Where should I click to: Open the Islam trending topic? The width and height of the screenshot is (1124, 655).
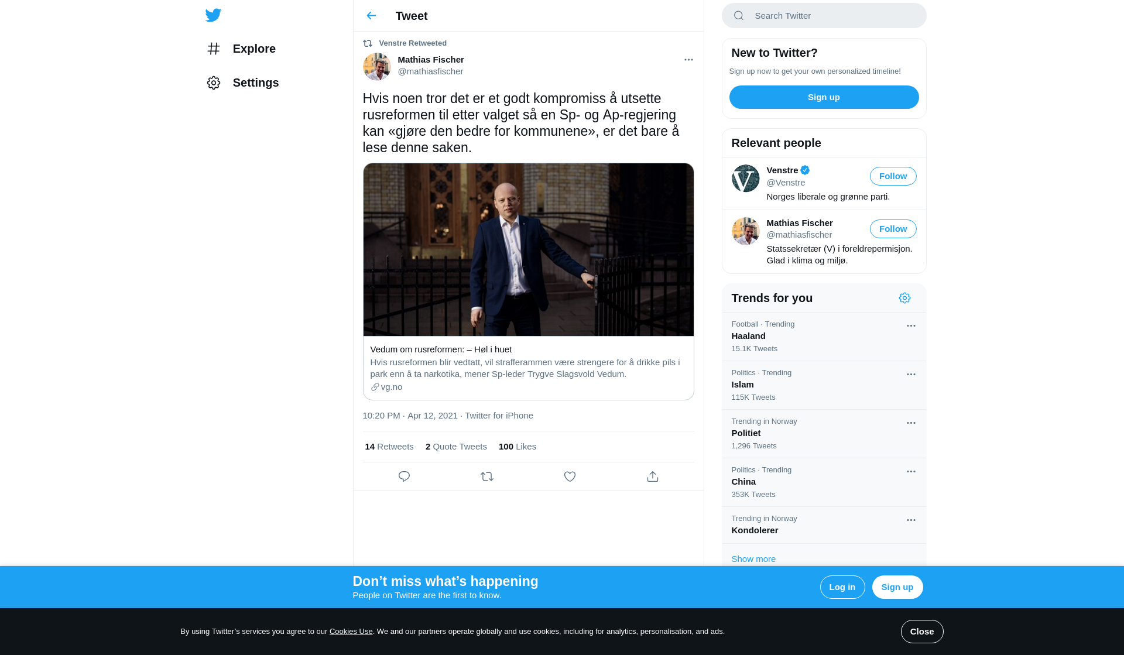[x=824, y=385]
